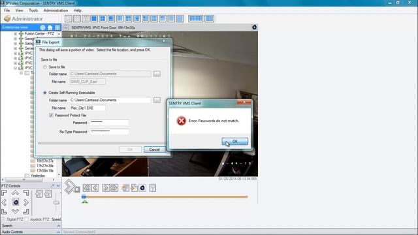Click the globe icon in Enterprise view header
This screenshot has height=235, width=418.
point(42,27)
